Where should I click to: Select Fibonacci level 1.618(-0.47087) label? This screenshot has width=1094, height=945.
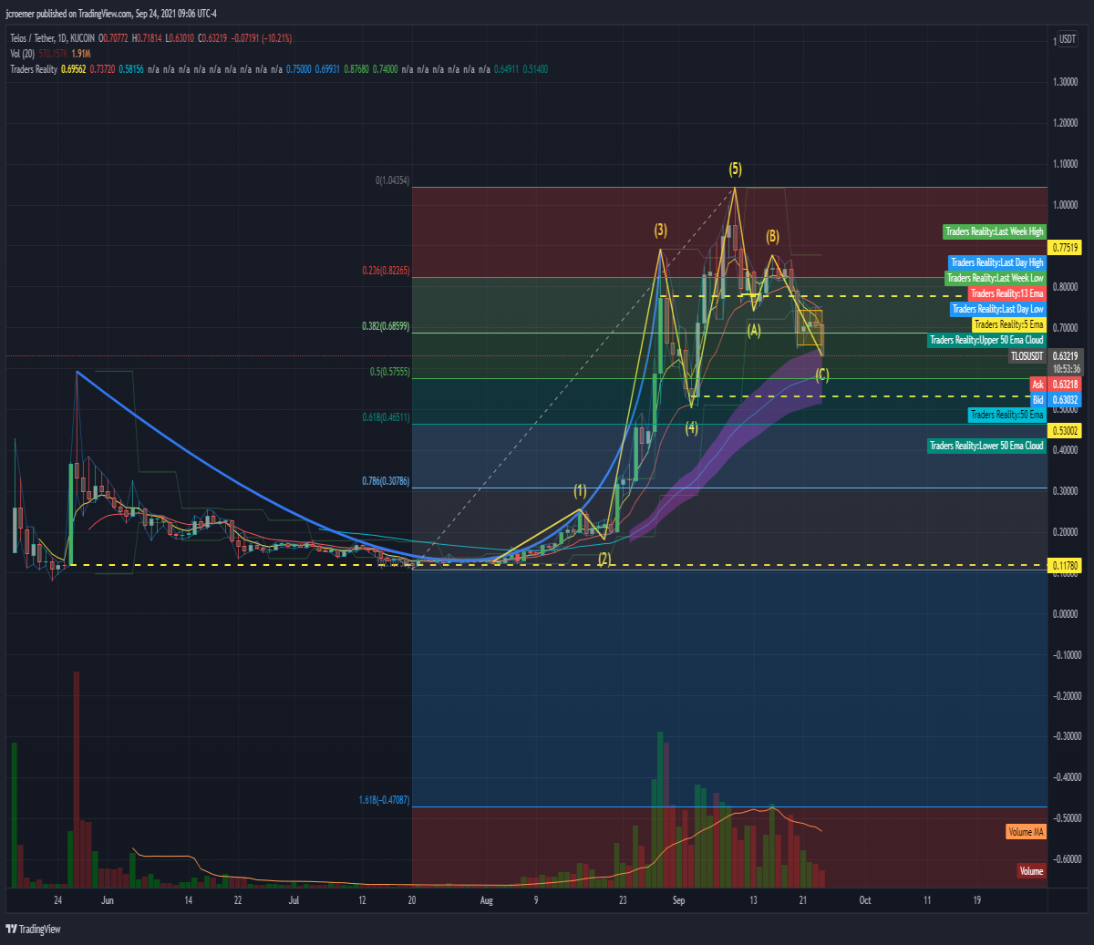(x=384, y=800)
